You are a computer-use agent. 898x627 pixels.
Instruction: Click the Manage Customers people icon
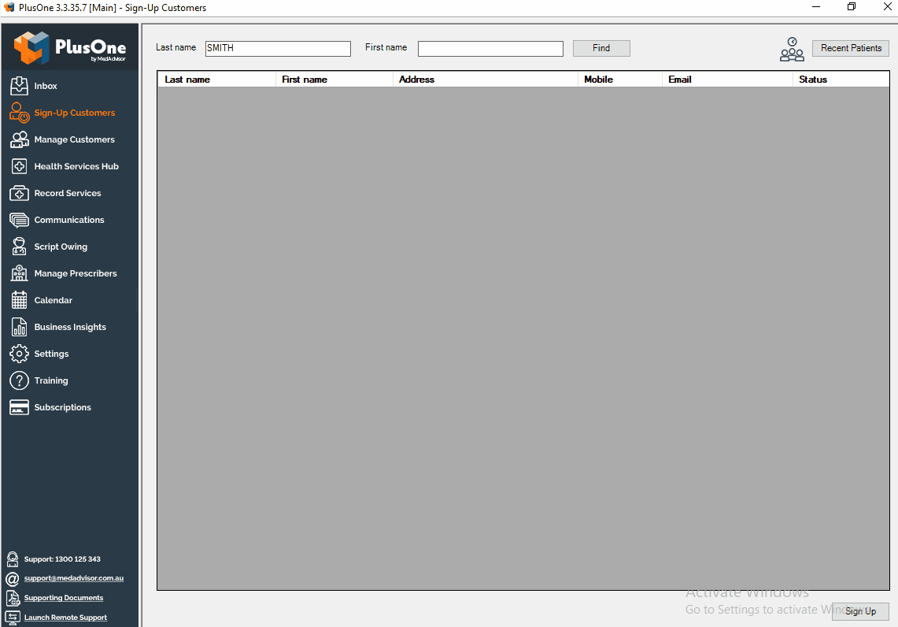[19, 139]
